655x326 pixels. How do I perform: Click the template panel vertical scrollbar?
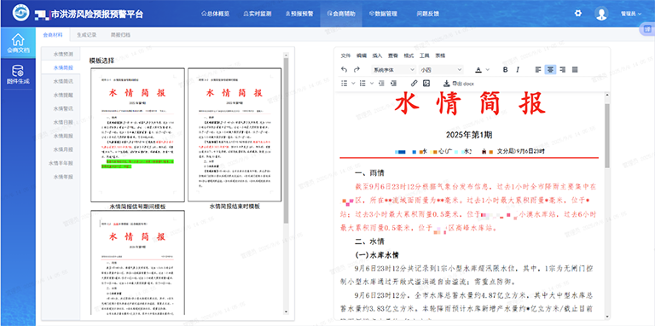click(286, 141)
